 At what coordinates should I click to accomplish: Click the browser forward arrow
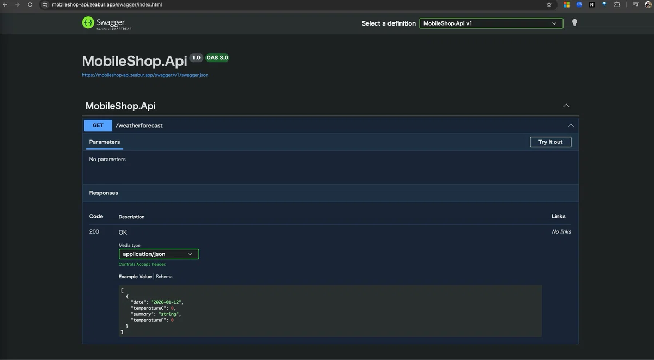[x=17, y=4]
